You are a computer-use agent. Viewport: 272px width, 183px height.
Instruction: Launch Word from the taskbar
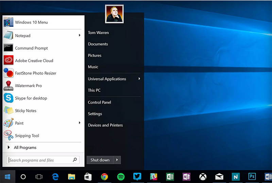pyautogui.click(x=268, y=177)
